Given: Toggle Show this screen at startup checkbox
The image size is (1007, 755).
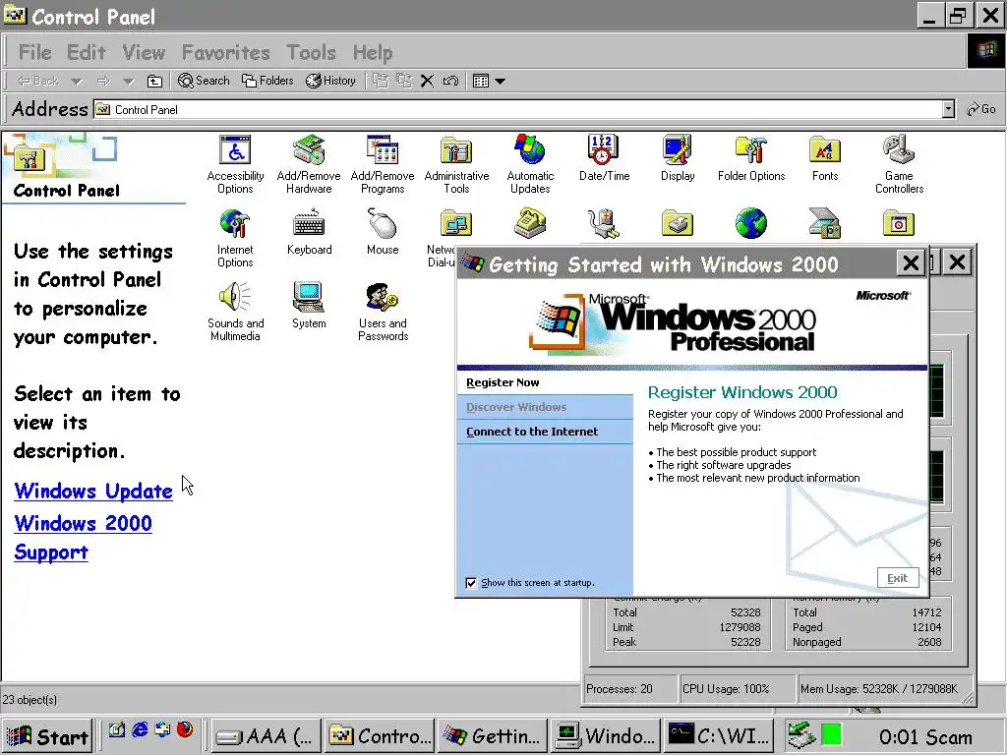Looking at the screenshot, I should (x=471, y=583).
